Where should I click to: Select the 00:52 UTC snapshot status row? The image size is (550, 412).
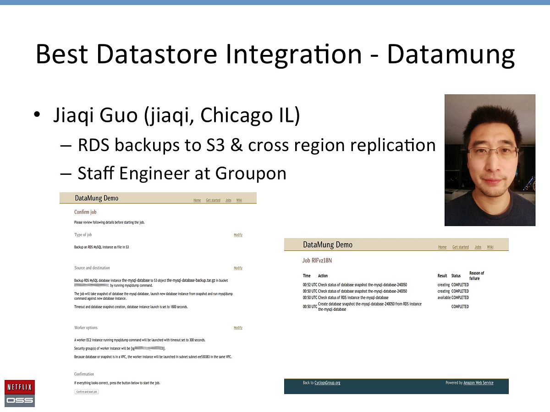(x=386, y=285)
